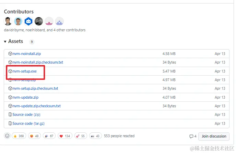236x153 pixels.
Task: Toggle eyes reaction with 43
Action: (x=95, y=136)
